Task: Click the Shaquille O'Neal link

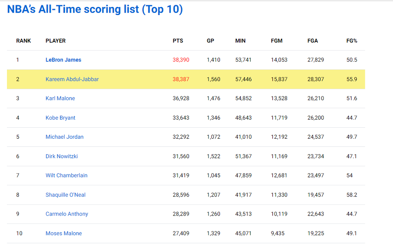Action: tap(65, 195)
